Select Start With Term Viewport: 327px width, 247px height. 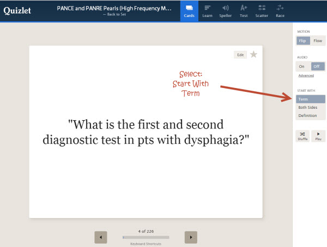click(311, 99)
